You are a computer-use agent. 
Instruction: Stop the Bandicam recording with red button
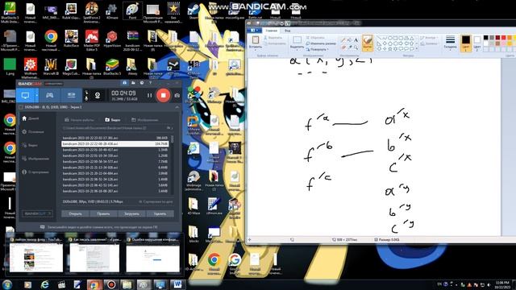(163, 95)
